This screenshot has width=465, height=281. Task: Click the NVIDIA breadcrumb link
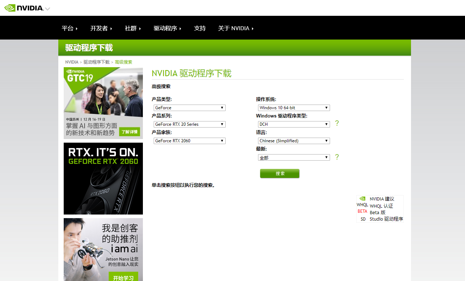click(x=72, y=62)
